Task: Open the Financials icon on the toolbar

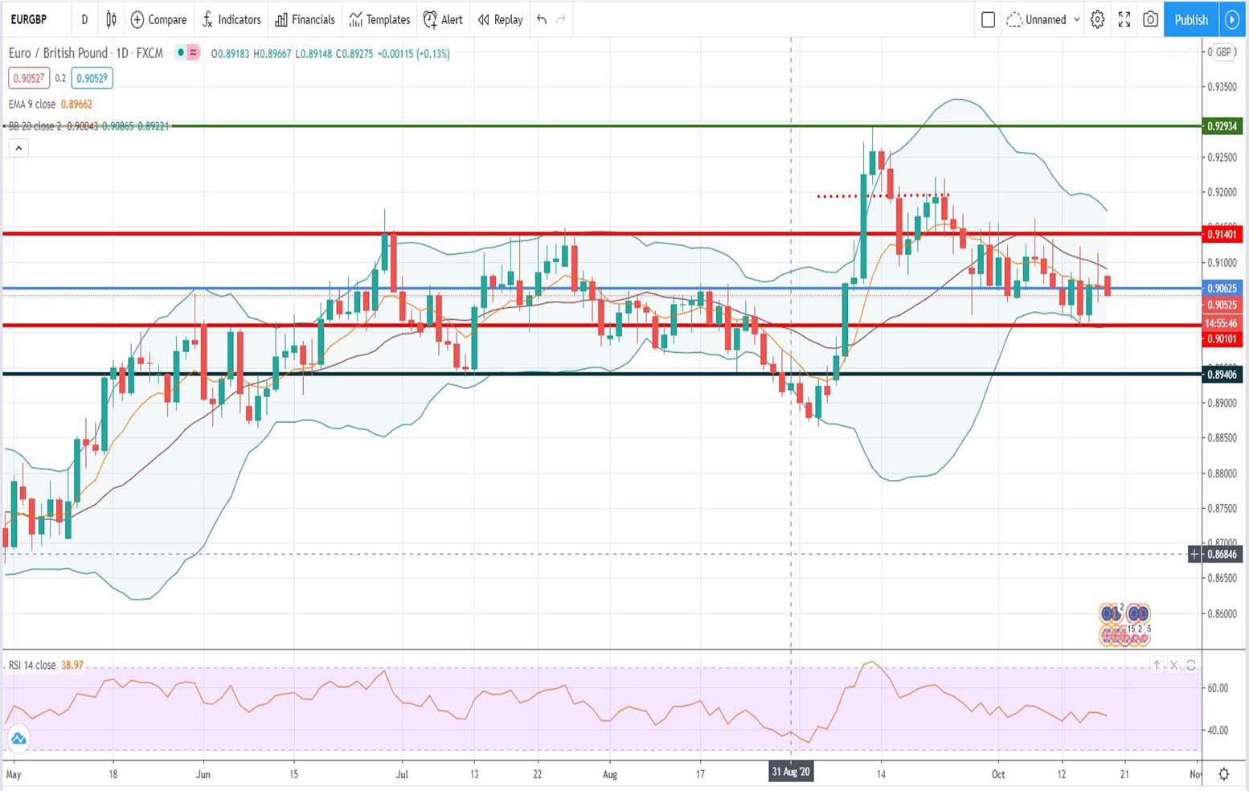Action: pyautogui.click(x=305, y=19)
